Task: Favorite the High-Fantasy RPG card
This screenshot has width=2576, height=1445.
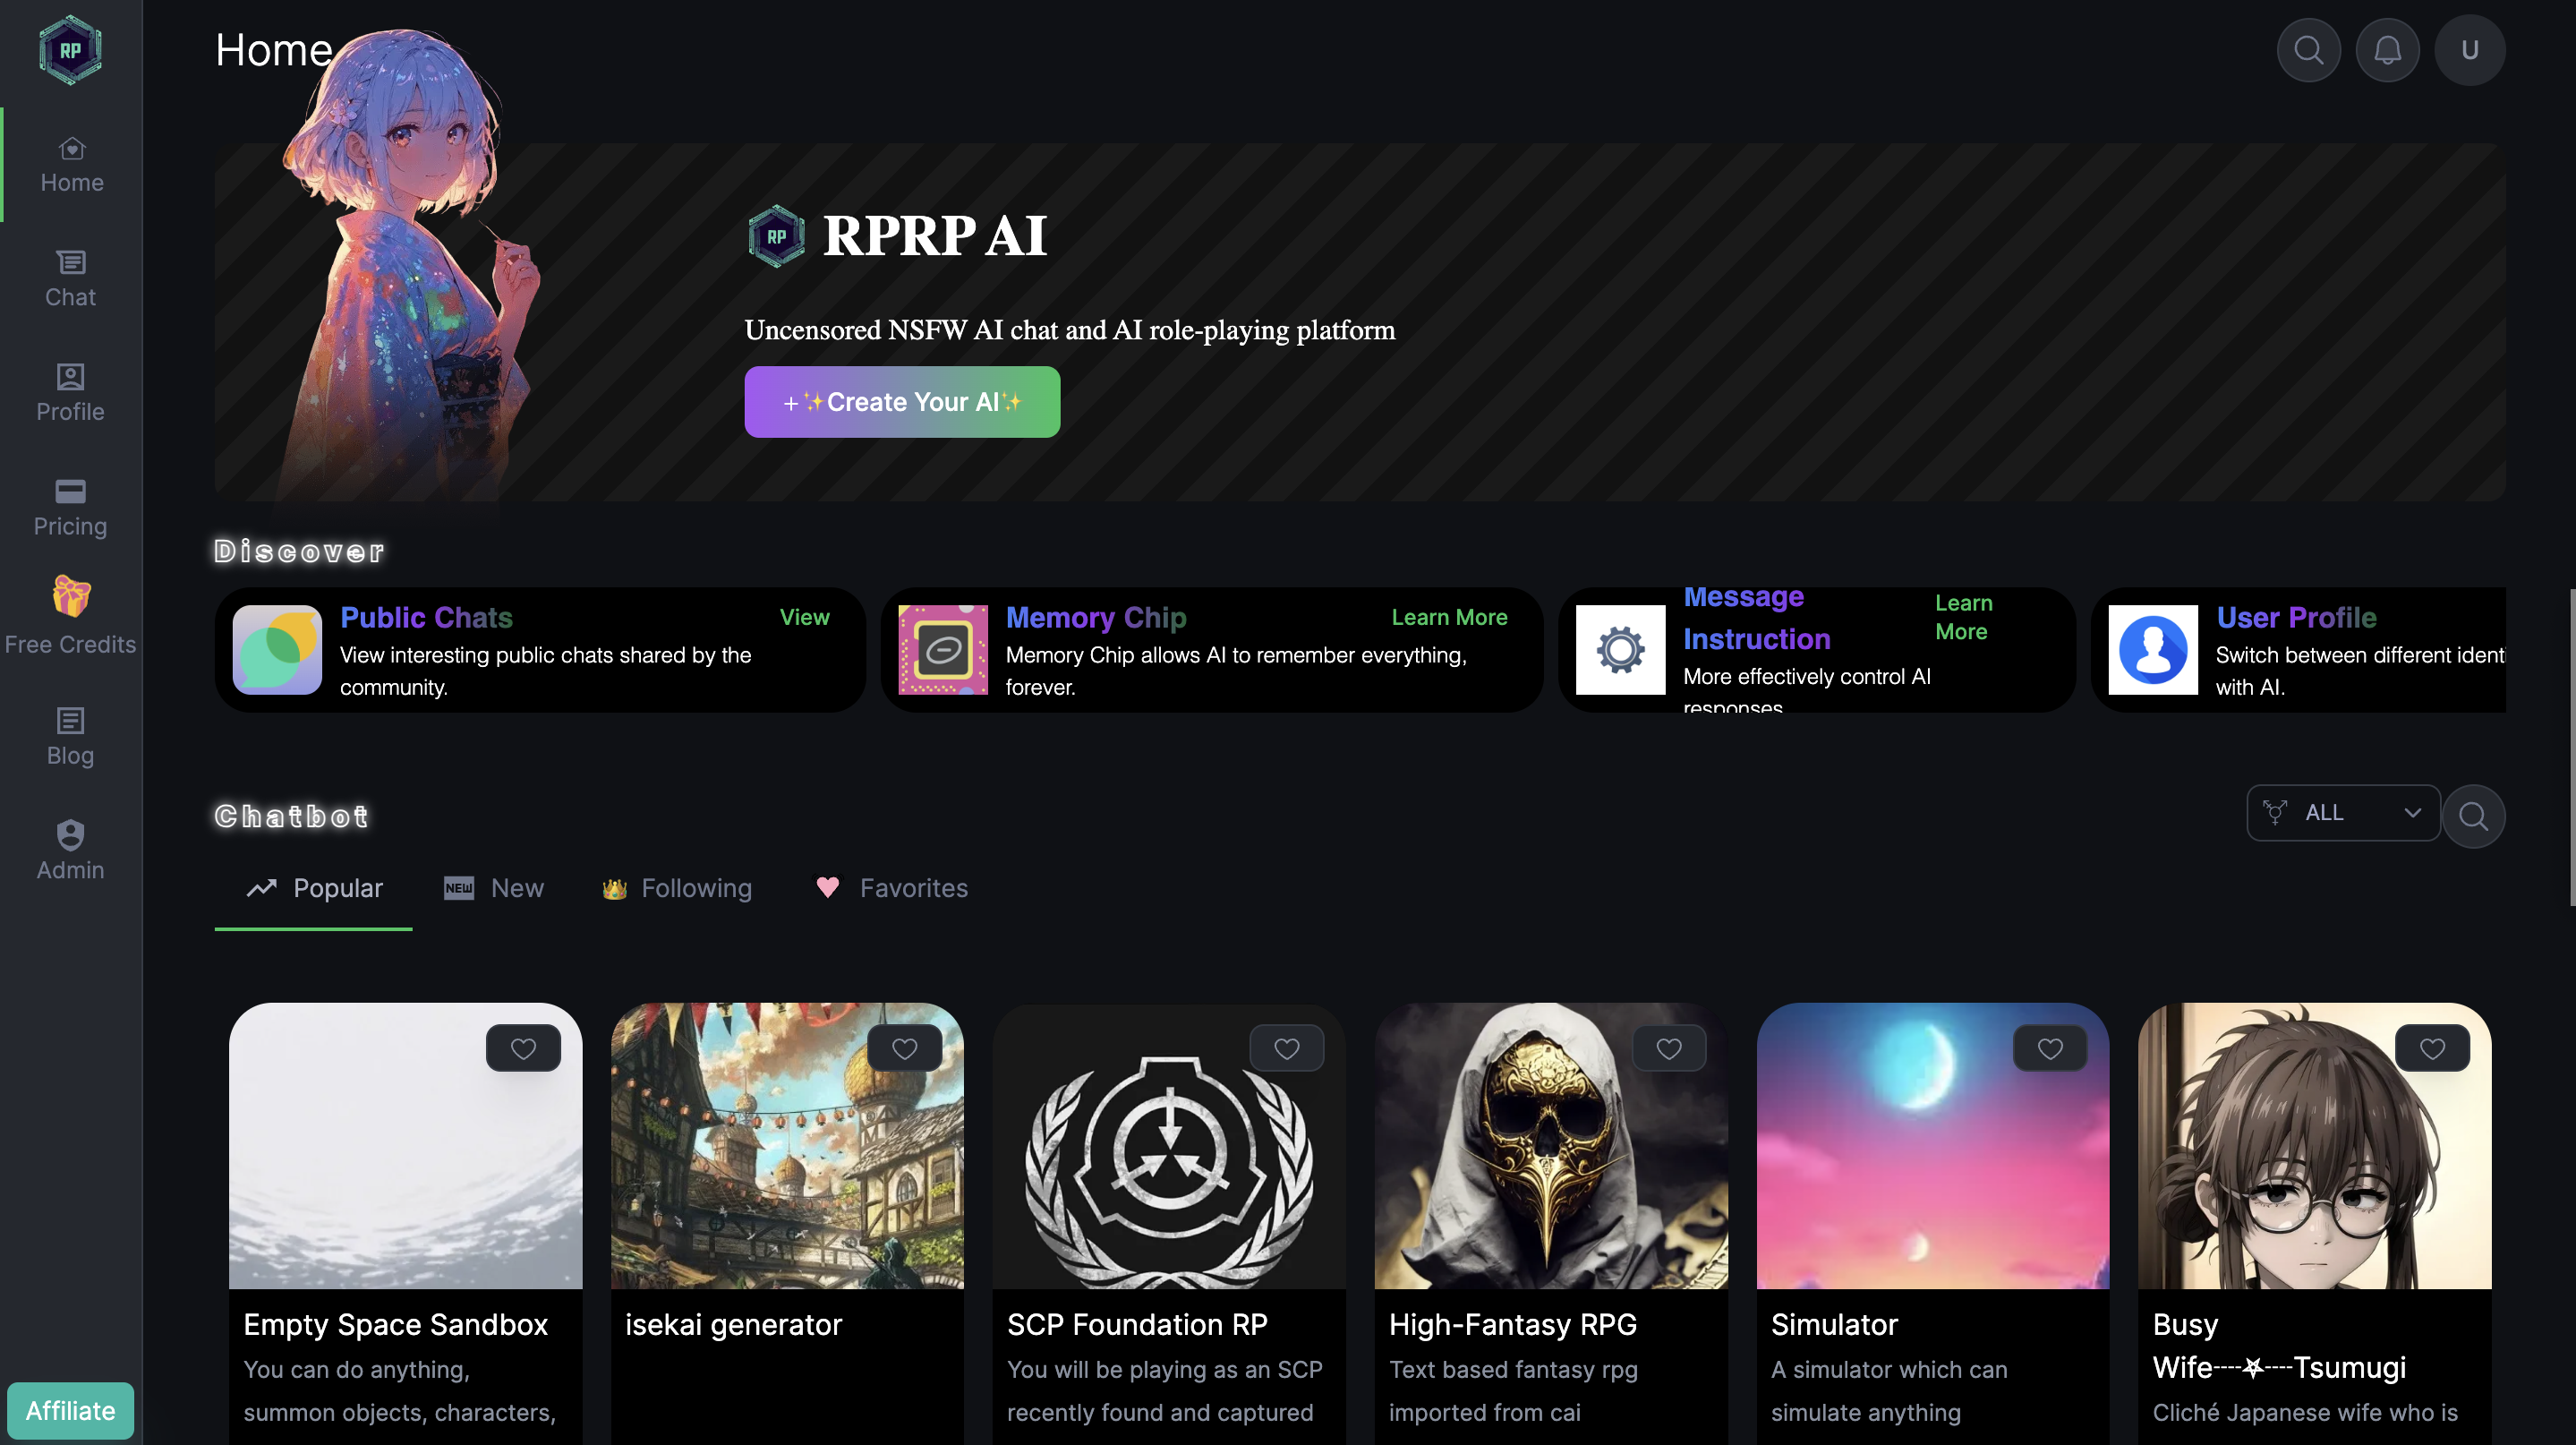Action: tap(1668, 1048)
